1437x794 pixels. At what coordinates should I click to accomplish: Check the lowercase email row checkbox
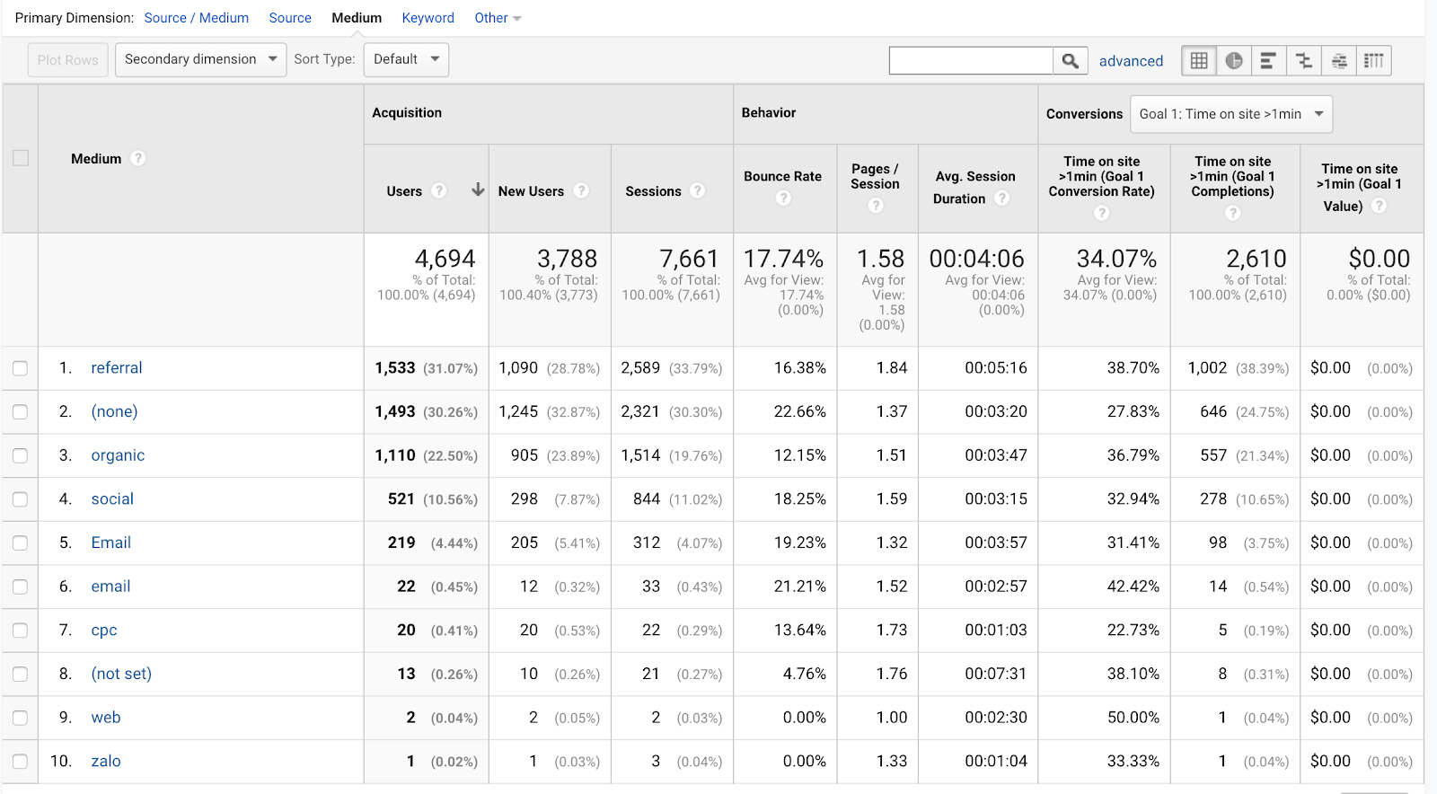(x=21, y=587)
